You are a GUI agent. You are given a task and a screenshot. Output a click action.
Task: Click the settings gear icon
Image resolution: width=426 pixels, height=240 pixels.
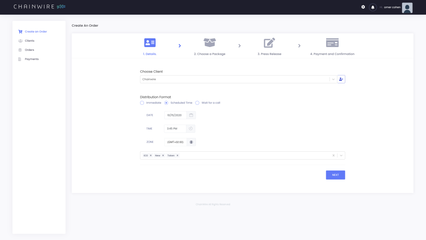pos(363,7)
